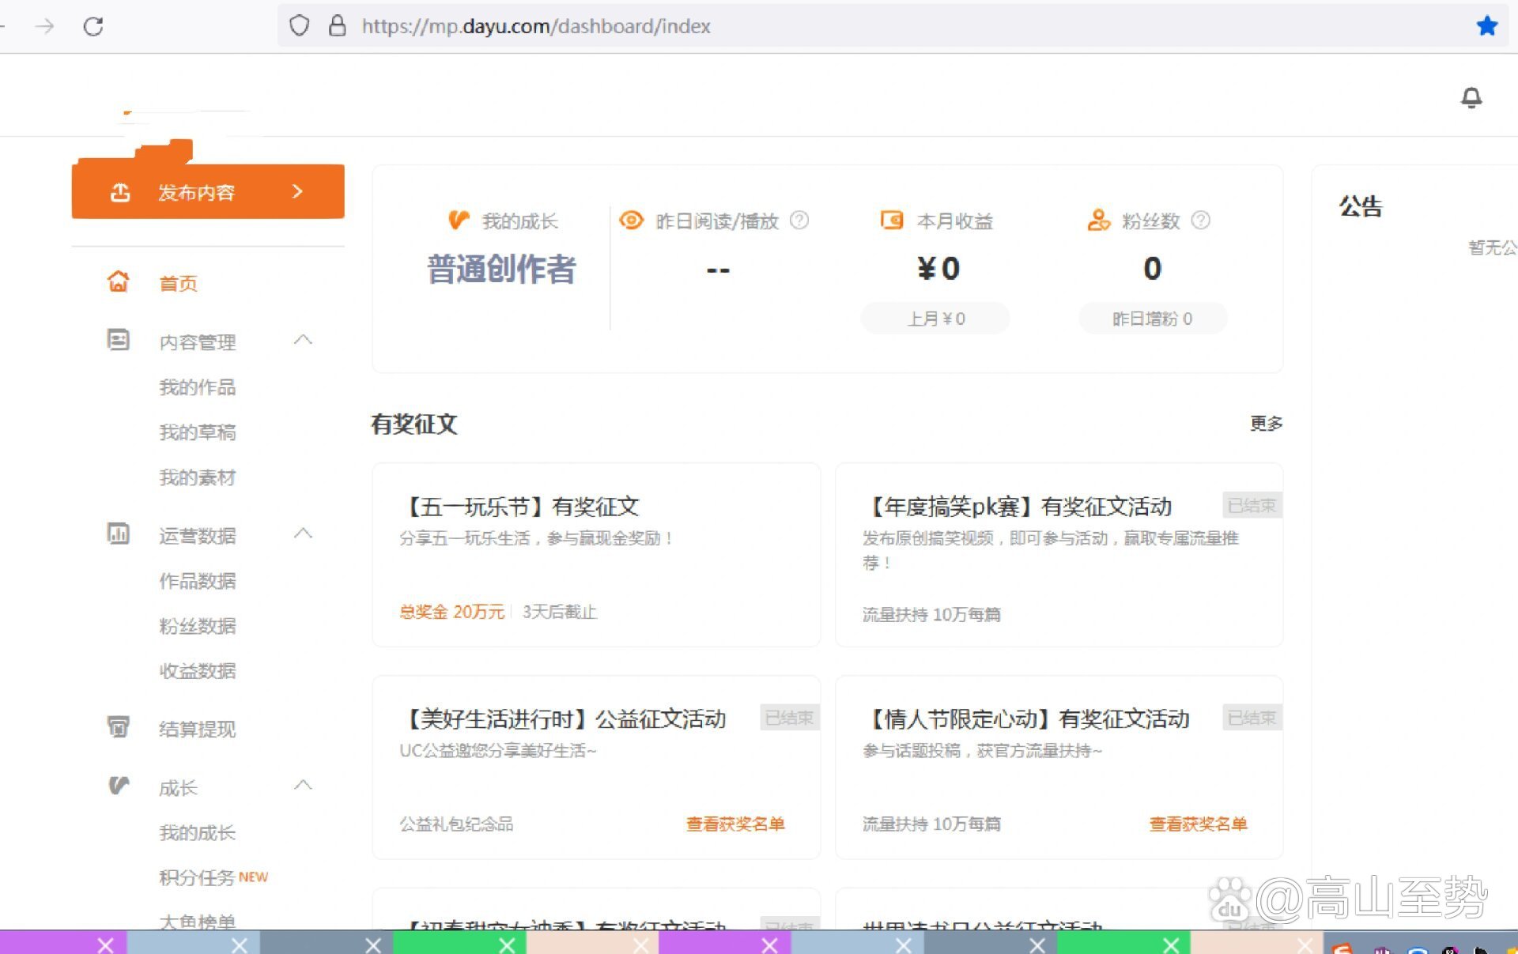Viewport: 1518px width, 954px height.
Task: Click the 结算提现 wallet icon
Action: pyautogui.click(x=119, y=726)
